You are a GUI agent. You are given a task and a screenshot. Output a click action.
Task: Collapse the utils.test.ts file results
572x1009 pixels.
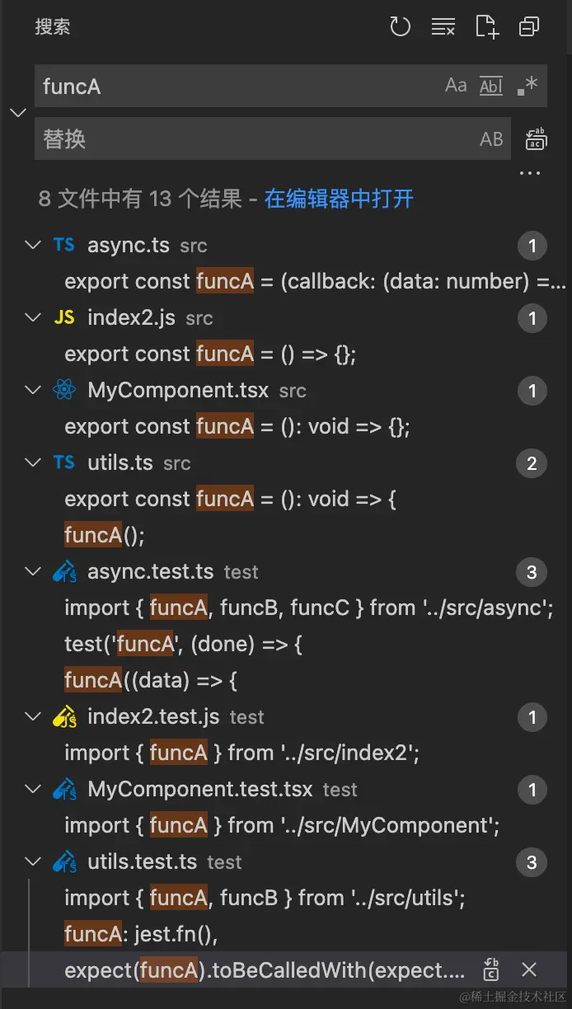click(33, 861)
